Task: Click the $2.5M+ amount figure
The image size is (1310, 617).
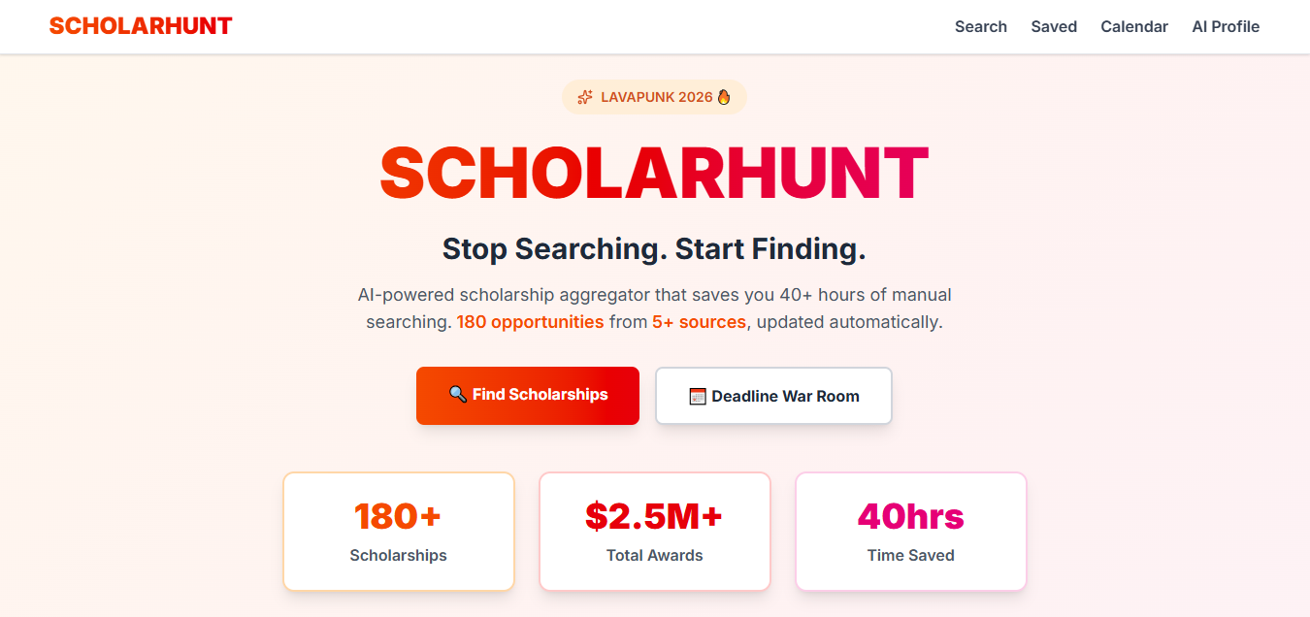Action: [654, 517]
